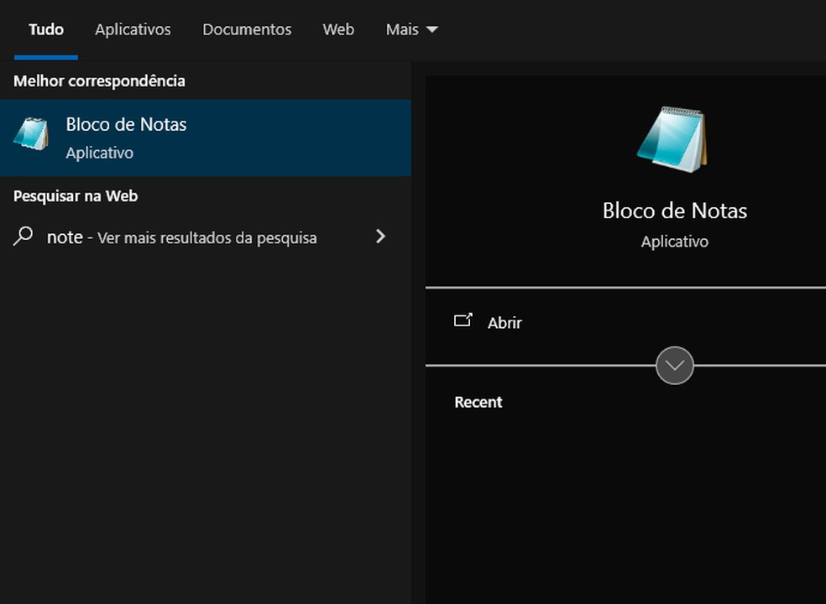Click the 'Recent' section heading
Image resolution: width=826 pixels, height=604 pixels.
(x=478, y=402)
